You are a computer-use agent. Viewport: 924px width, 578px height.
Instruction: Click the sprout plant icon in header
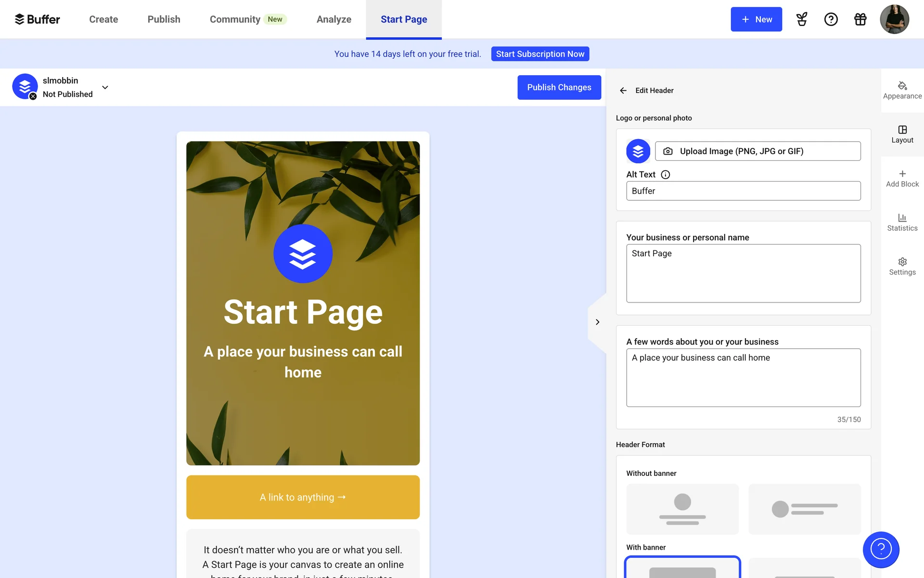(x=802, y=19)
